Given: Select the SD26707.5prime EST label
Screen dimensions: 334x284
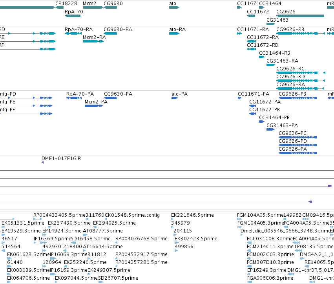Looking at the screenshot, I should pyautogui.click(x=118, y=278).
